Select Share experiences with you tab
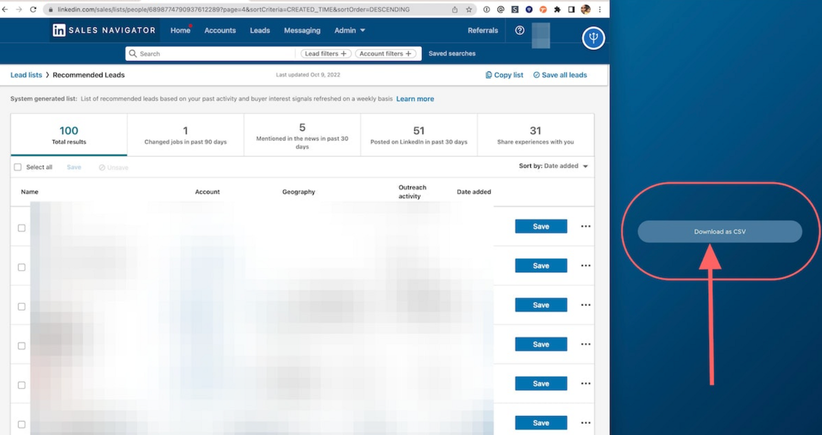 pyautogui.click(x=536, y=135)
